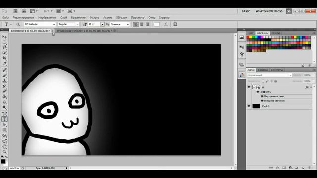This screenshot has height=178, width=317.
Task: Select the Quick Selection tool
Action: 4,53
